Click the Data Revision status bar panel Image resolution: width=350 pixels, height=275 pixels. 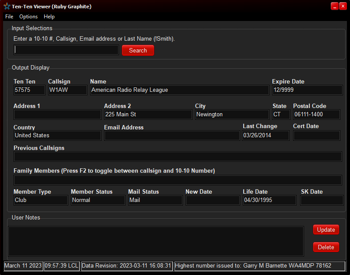pos(127,266)
